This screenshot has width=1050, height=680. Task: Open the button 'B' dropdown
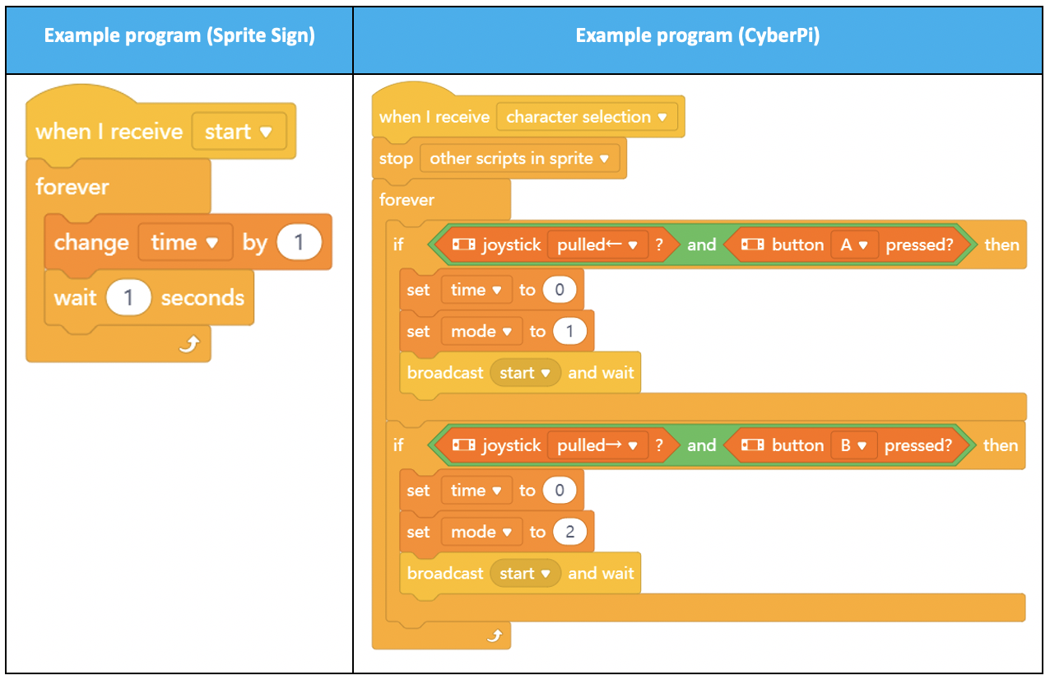(854, 445)
